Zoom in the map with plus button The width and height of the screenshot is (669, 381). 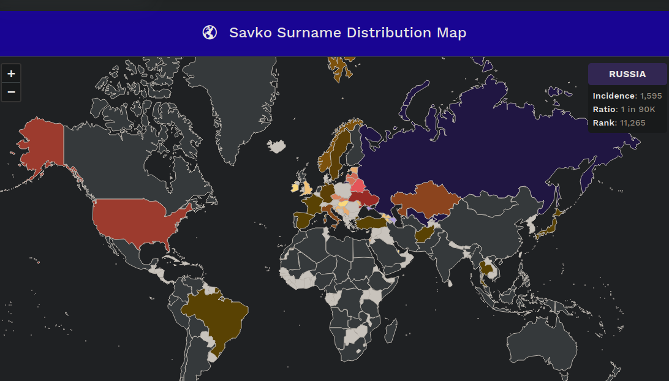[11, 74]
